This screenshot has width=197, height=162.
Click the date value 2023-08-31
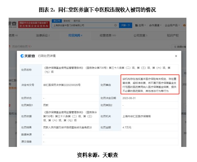coord(129,98)
